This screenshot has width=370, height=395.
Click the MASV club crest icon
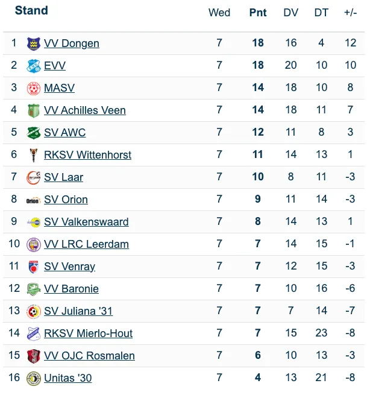33,88
